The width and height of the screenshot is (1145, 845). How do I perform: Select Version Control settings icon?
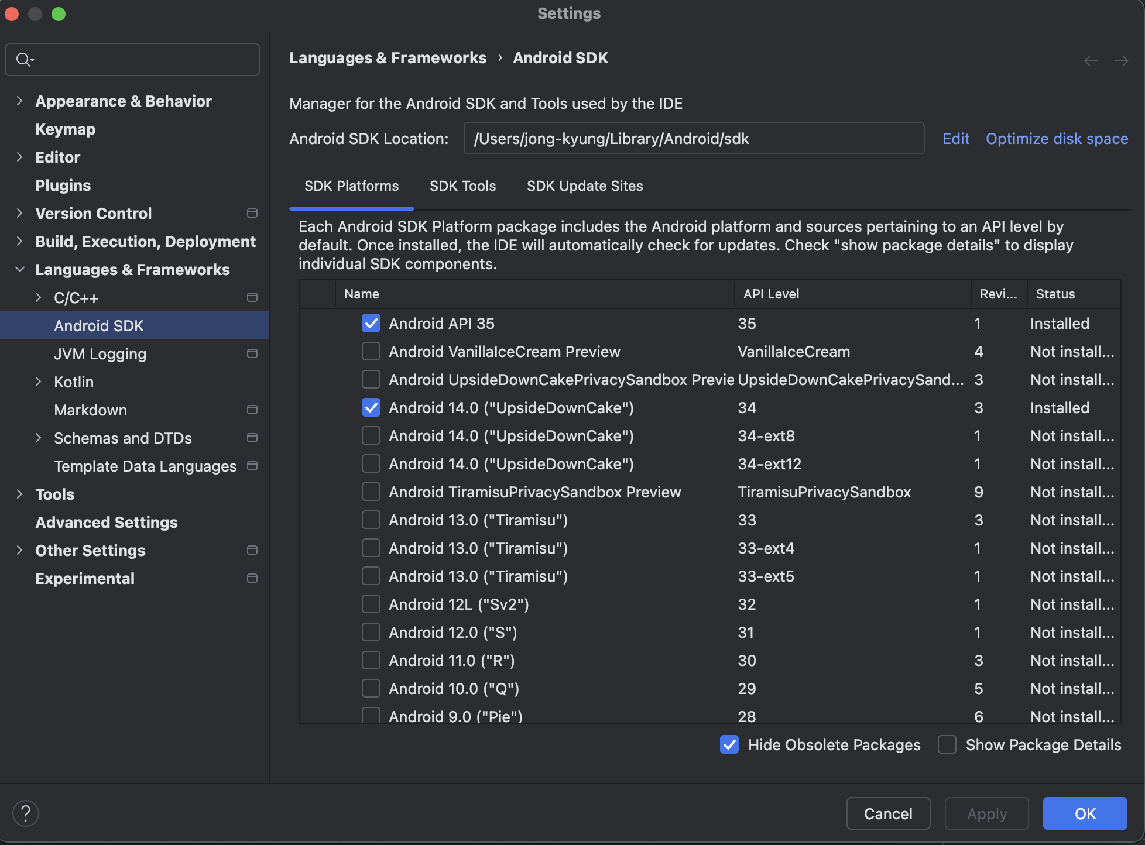(252, 213)
